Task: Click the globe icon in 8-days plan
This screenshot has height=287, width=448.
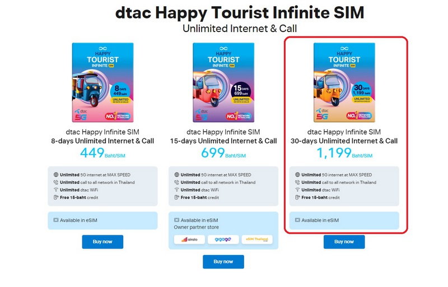Action: point(56,175)
